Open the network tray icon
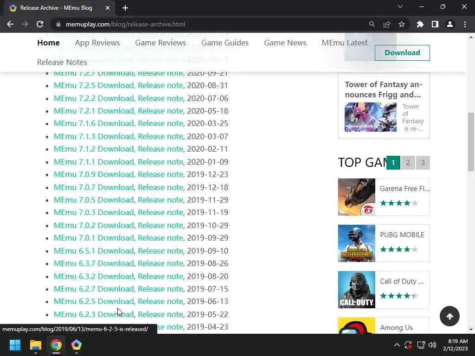 coord(421,345)
